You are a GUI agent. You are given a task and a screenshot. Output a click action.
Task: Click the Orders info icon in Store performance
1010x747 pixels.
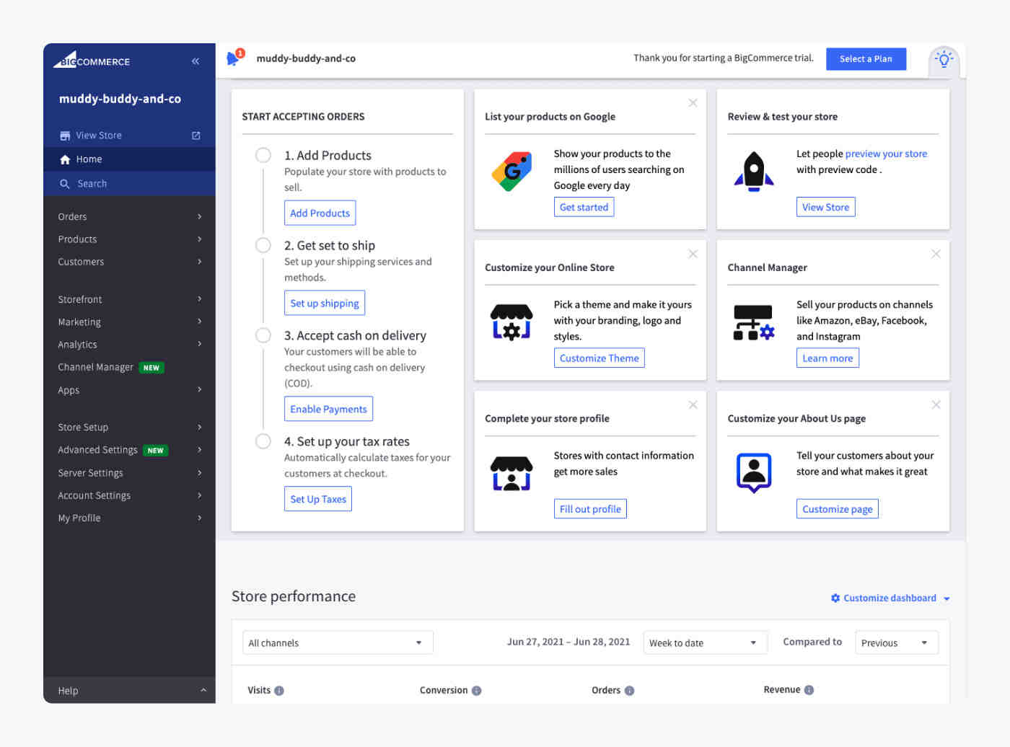click(629, 691)
